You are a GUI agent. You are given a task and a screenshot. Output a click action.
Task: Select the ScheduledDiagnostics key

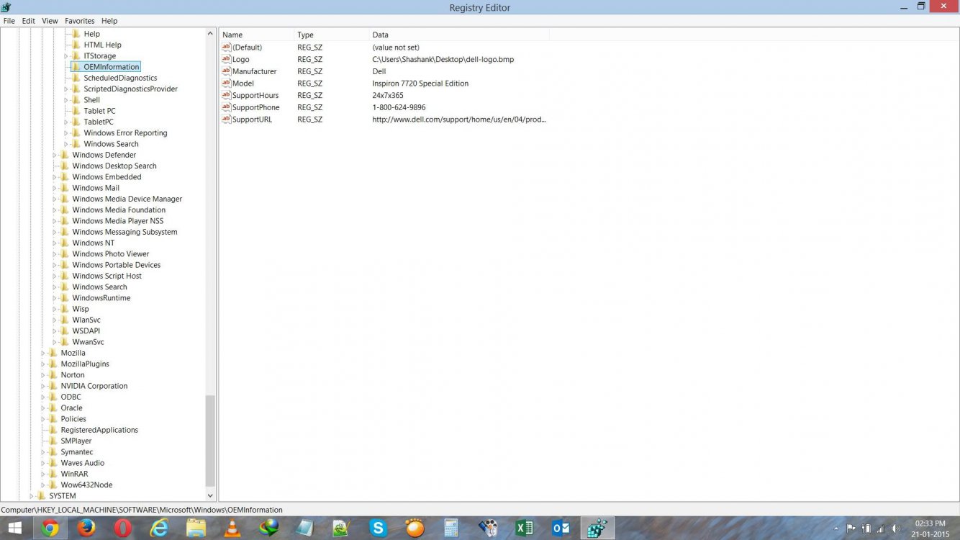tap(120, 78)
